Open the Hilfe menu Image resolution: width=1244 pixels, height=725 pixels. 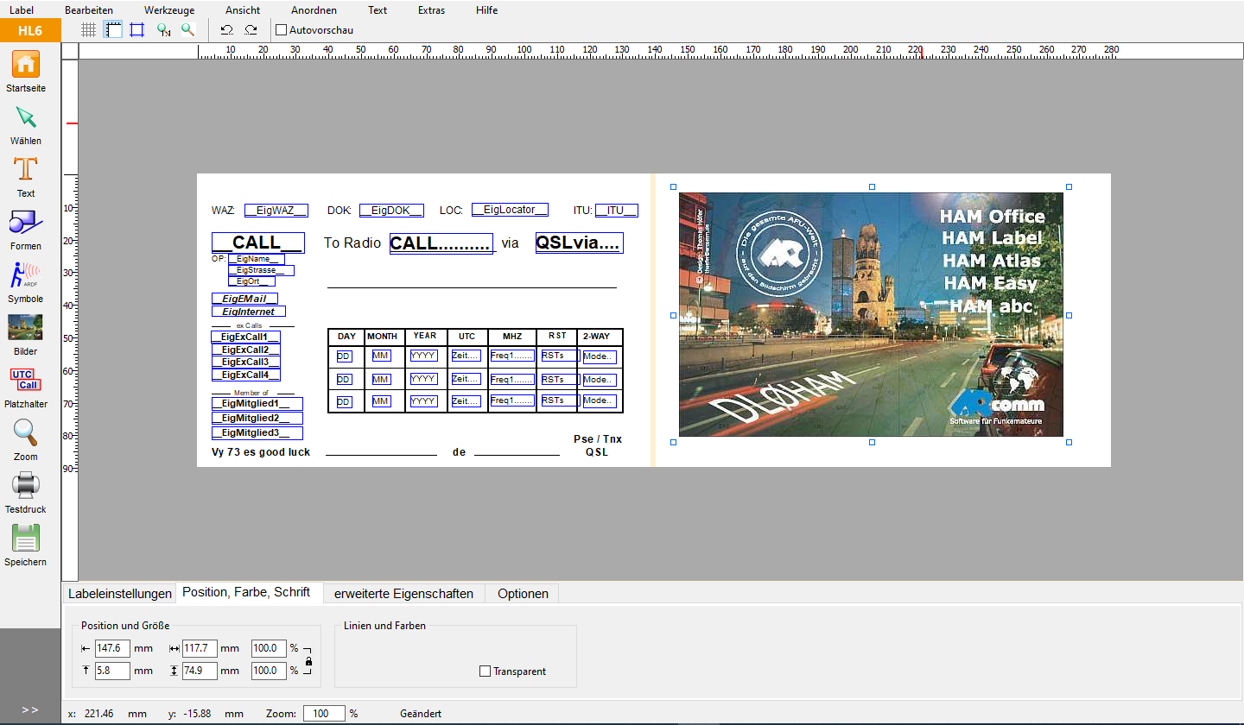[x=486, y=10]
